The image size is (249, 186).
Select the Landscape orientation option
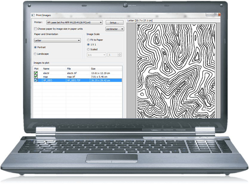point(35,54)
